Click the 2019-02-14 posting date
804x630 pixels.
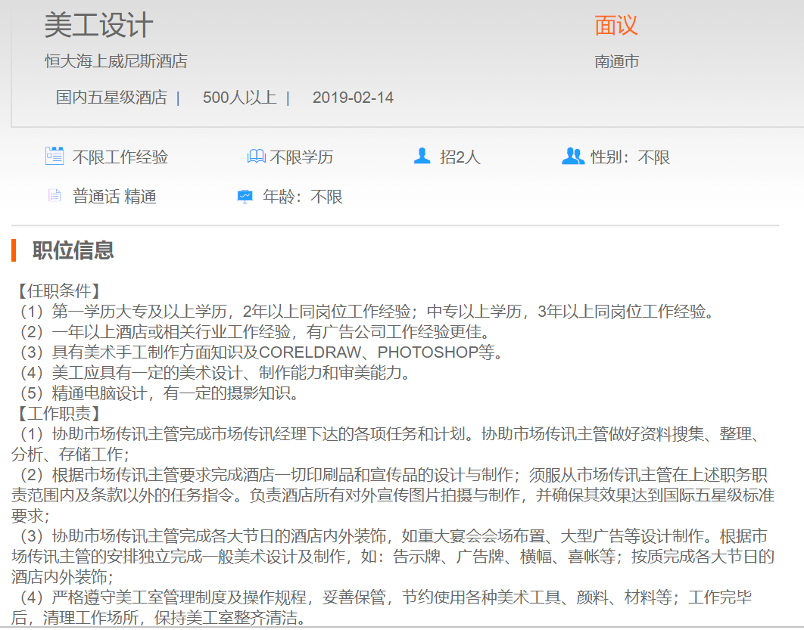pyautogui.click(x=353, y=98)
